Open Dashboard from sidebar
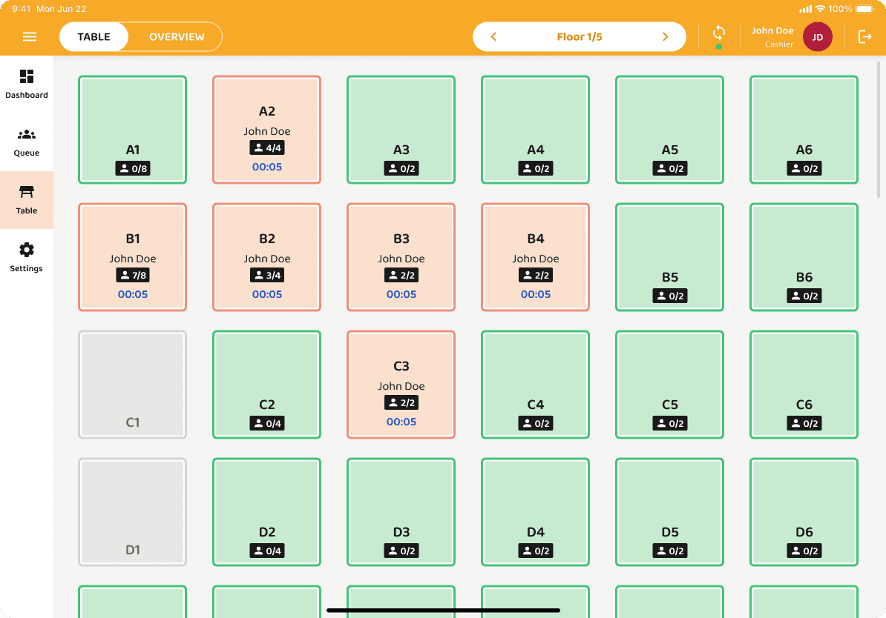This screenshot has height=618, width=886. click(27, 84)
